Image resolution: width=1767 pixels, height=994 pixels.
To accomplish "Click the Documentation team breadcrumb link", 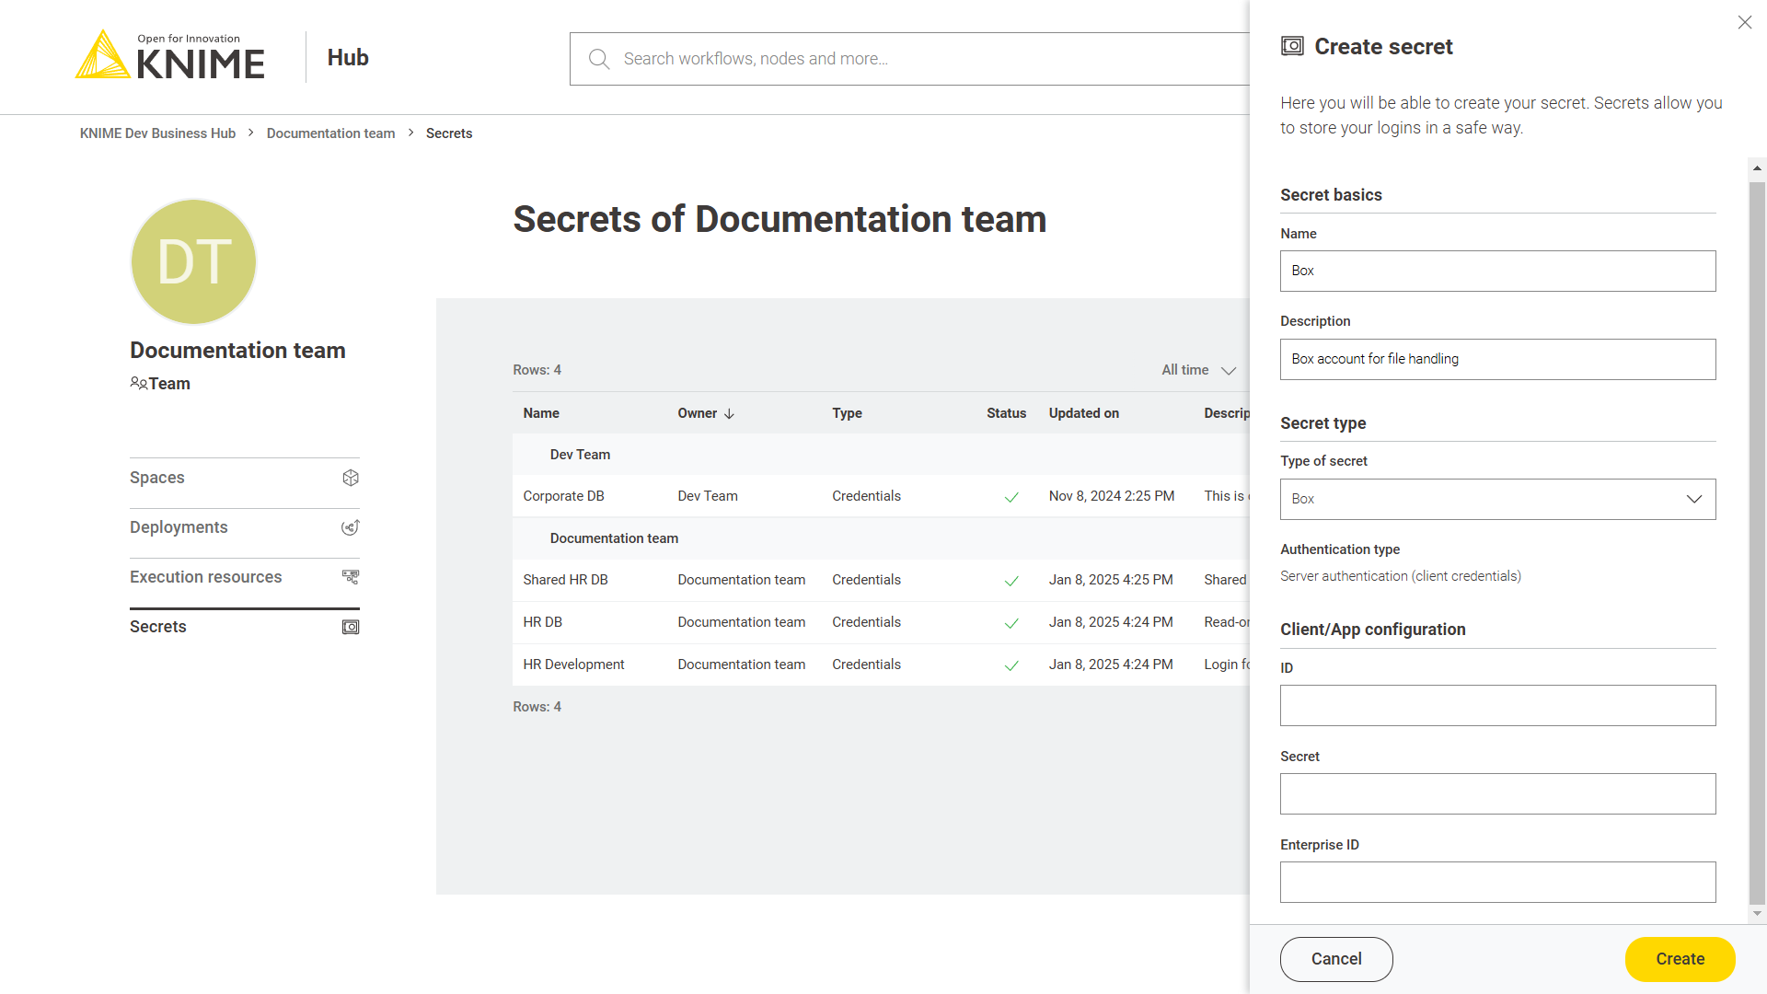I will 331,133.
